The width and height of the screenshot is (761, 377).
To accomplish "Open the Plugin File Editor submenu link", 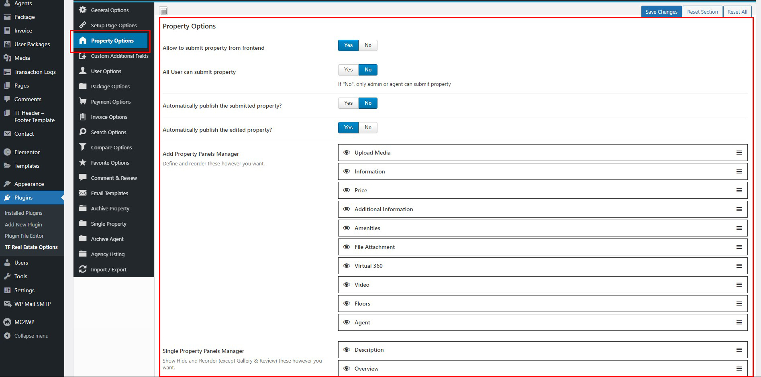I will click(24, 236).
